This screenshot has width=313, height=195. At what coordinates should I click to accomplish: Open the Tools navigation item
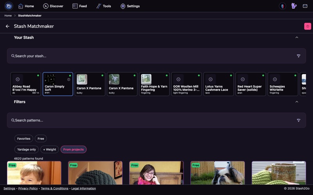point(104,6)
